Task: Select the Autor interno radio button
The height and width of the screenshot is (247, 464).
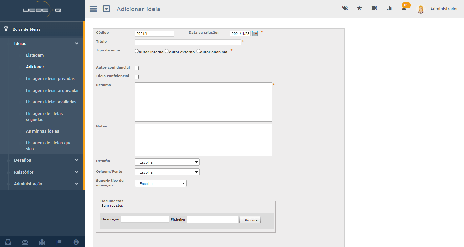Action: pyautogui.click(x=137, y=51)
